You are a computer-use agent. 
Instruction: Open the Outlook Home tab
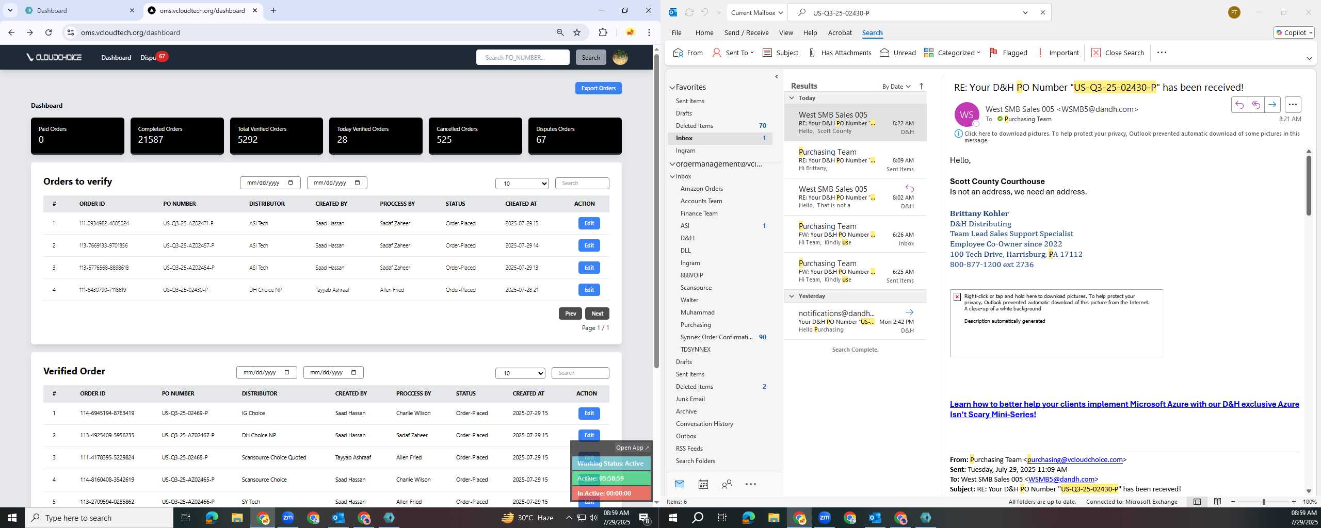[704, 32]
